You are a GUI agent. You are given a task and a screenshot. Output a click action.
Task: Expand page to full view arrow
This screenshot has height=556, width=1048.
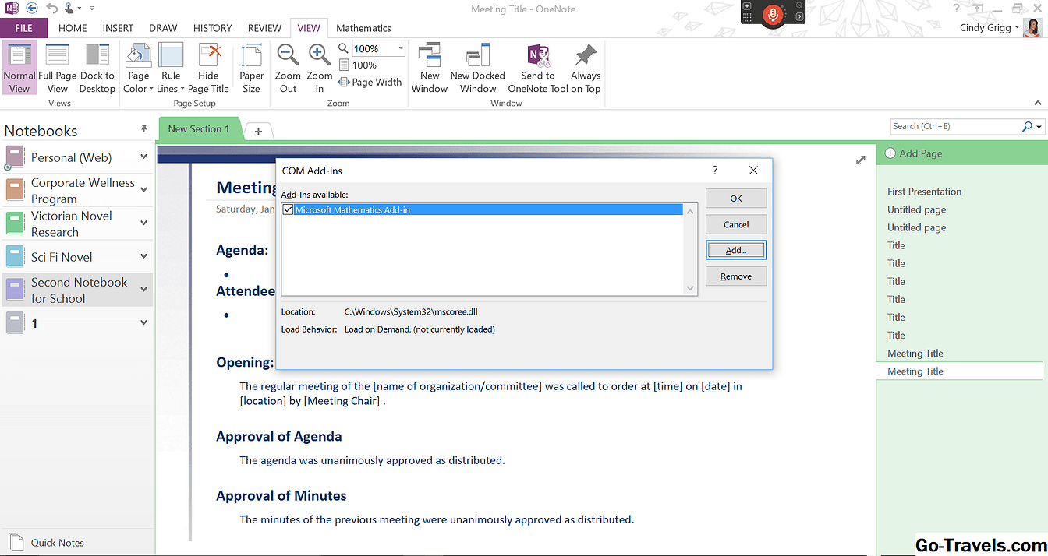[860, 160]
